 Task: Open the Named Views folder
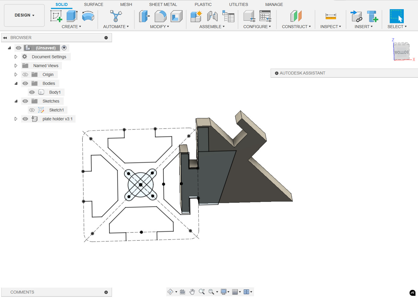[16, 65]
